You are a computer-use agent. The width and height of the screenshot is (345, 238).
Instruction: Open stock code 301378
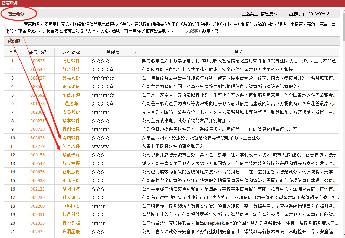coord(38,103)
